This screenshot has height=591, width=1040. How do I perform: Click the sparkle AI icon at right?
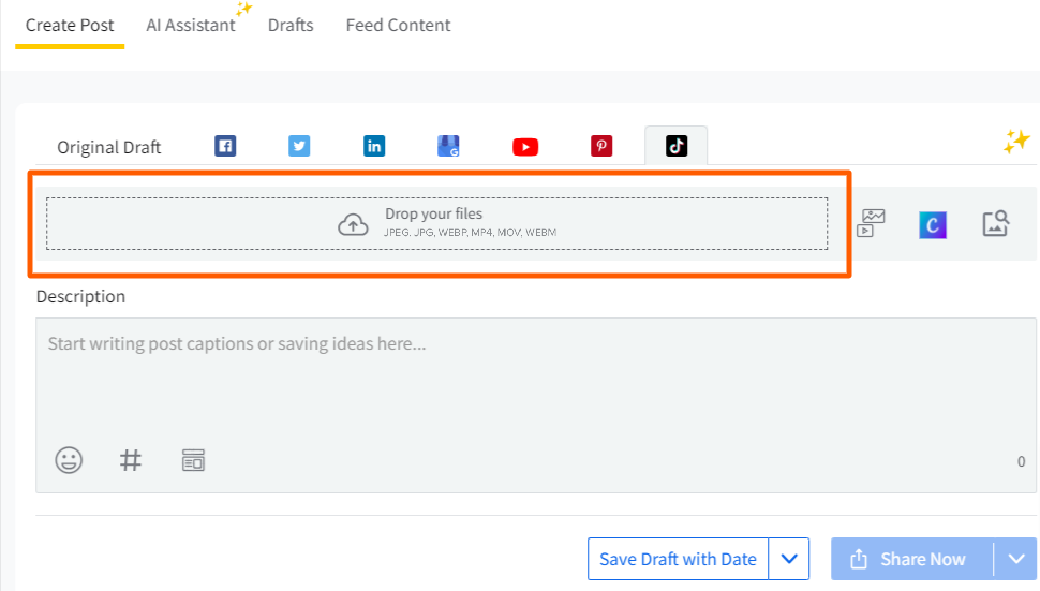pos(1016,142)
